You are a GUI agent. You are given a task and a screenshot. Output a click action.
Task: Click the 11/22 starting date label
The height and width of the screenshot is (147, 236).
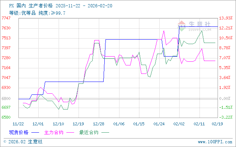[18, 123]
